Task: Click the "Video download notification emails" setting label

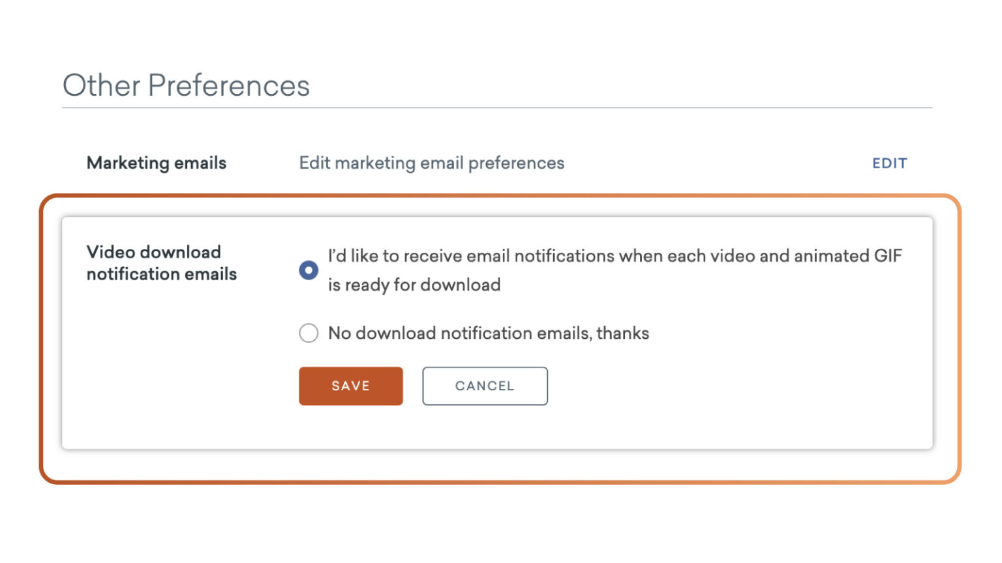Action: click(x=161, y=263)
